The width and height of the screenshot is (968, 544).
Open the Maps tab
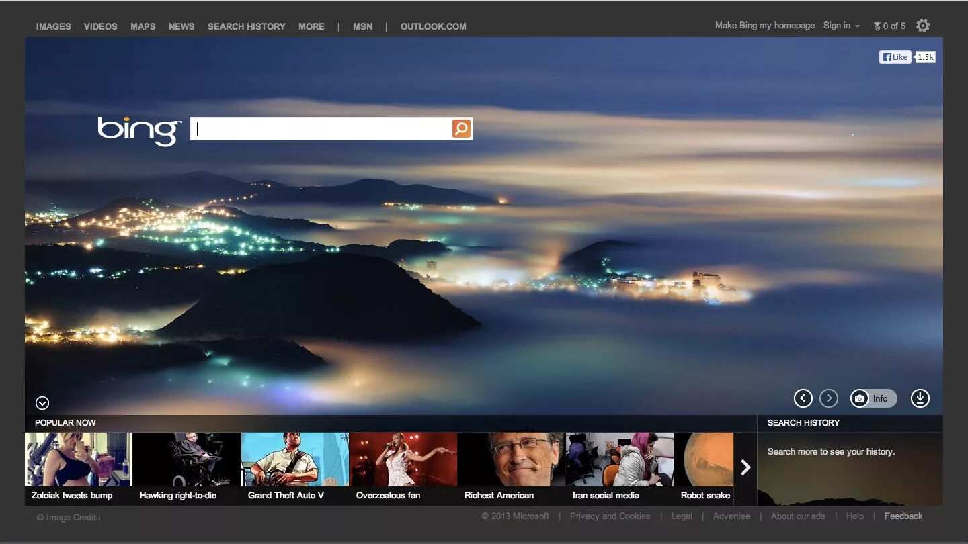coord(143,26)
